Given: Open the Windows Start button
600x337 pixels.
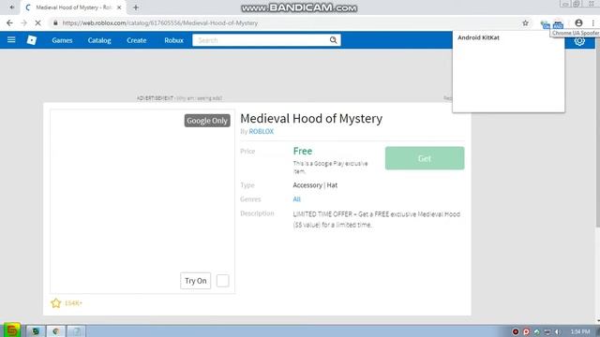Looking at the screenshot, I should (11, 330).
